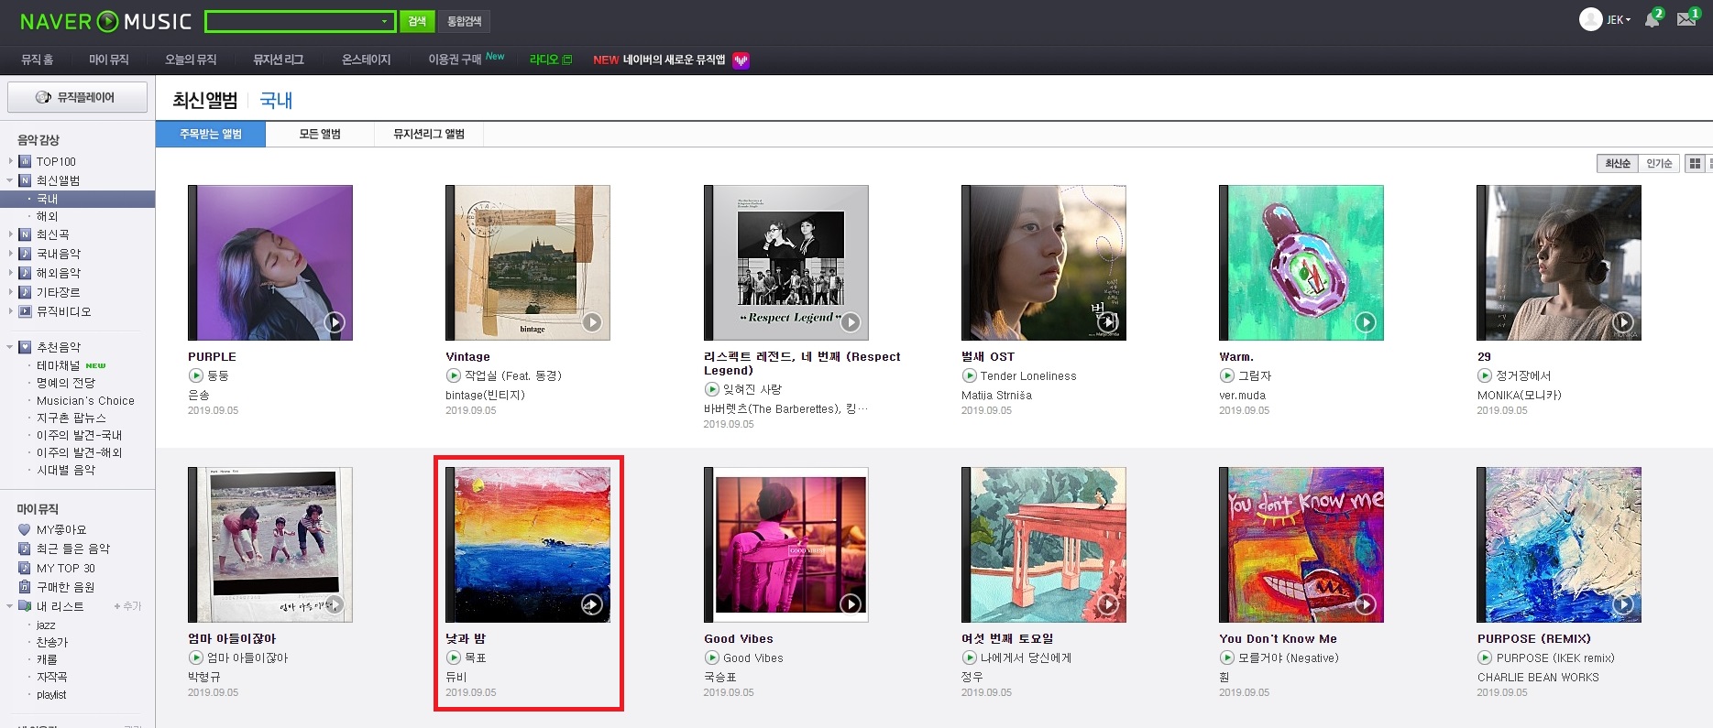Open the jazz playlist
The height and width of the screenshot is (728, 1713).
[46, 625]
